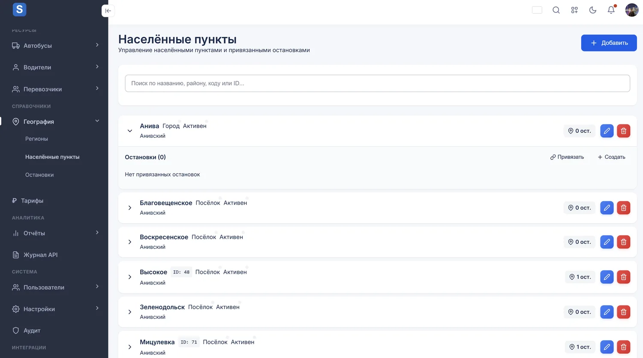643x358 pixels.
Task: Focus the search field for settlements
Action: [x=377, y=83]
